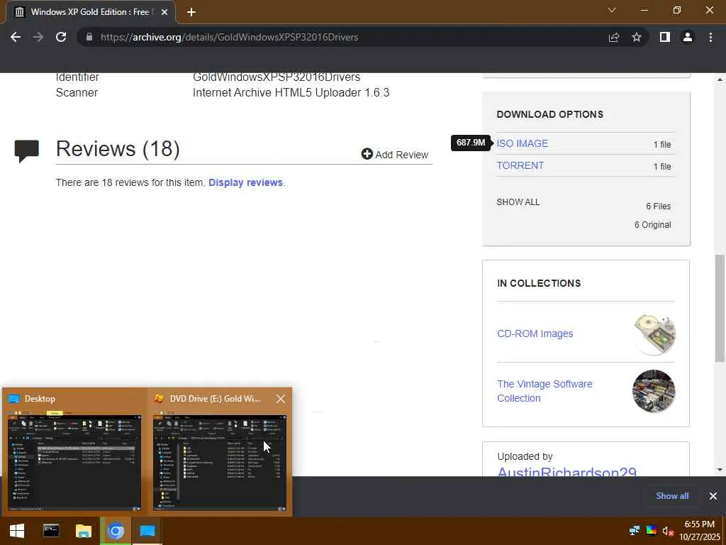Go back to the previous page
This screenshot has width=726, height=545.
click(x=16, y=37)
